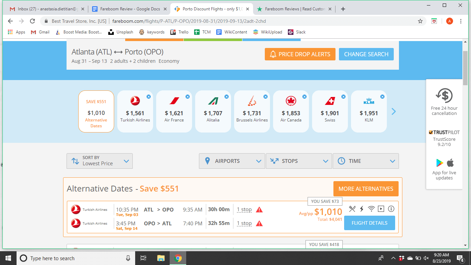Viewport: 471px width, 265px height.
Task: Open the Chrome profile avatar
Action: coord(449,21)
